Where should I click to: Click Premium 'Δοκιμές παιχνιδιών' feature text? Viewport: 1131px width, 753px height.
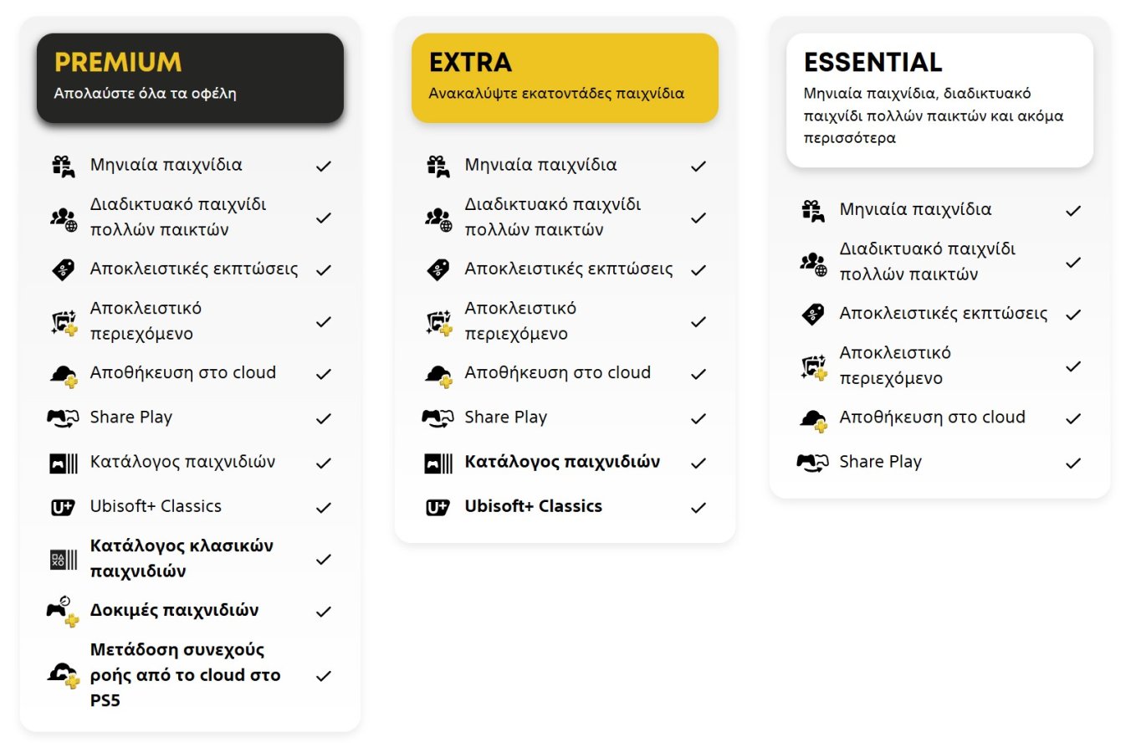click(x=174, y=610)
